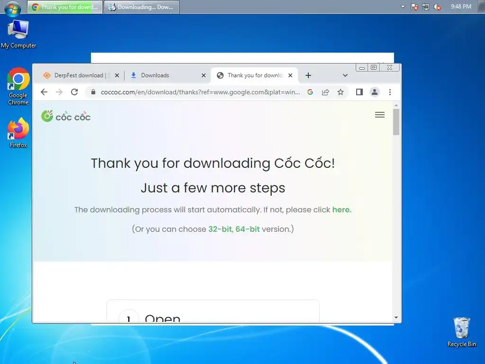Image resolution: width=485 pixels, height=364 pixels.
Task: Click the Cốc Cốc logo
Action: [65, 116]
